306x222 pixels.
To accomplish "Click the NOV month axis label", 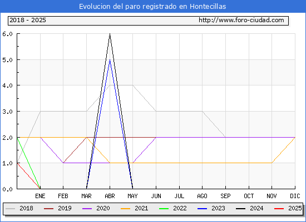I will click(272, 196).
